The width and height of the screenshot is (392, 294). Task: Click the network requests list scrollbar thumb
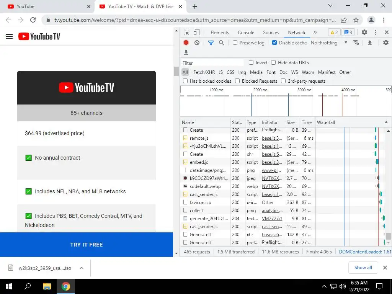tap(388, 236)
